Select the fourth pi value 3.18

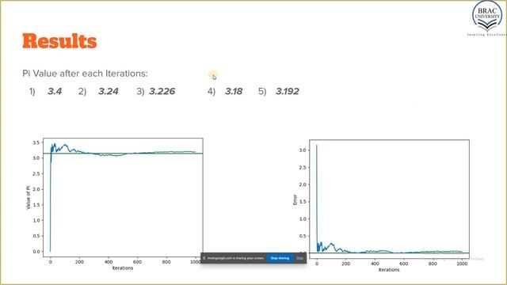(234, 92)
